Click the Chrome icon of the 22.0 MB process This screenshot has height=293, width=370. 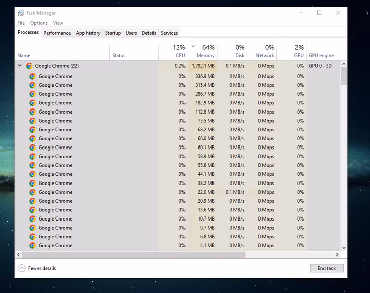(x=33, y=192)
